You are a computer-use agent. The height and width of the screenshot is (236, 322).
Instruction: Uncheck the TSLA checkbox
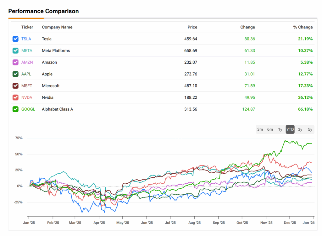[x=15, y=39]
